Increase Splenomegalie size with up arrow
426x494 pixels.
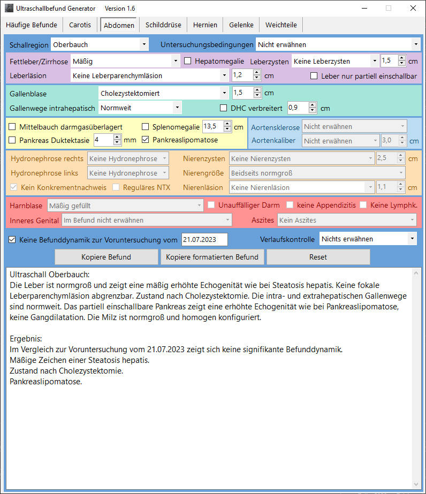click(227, 124)
